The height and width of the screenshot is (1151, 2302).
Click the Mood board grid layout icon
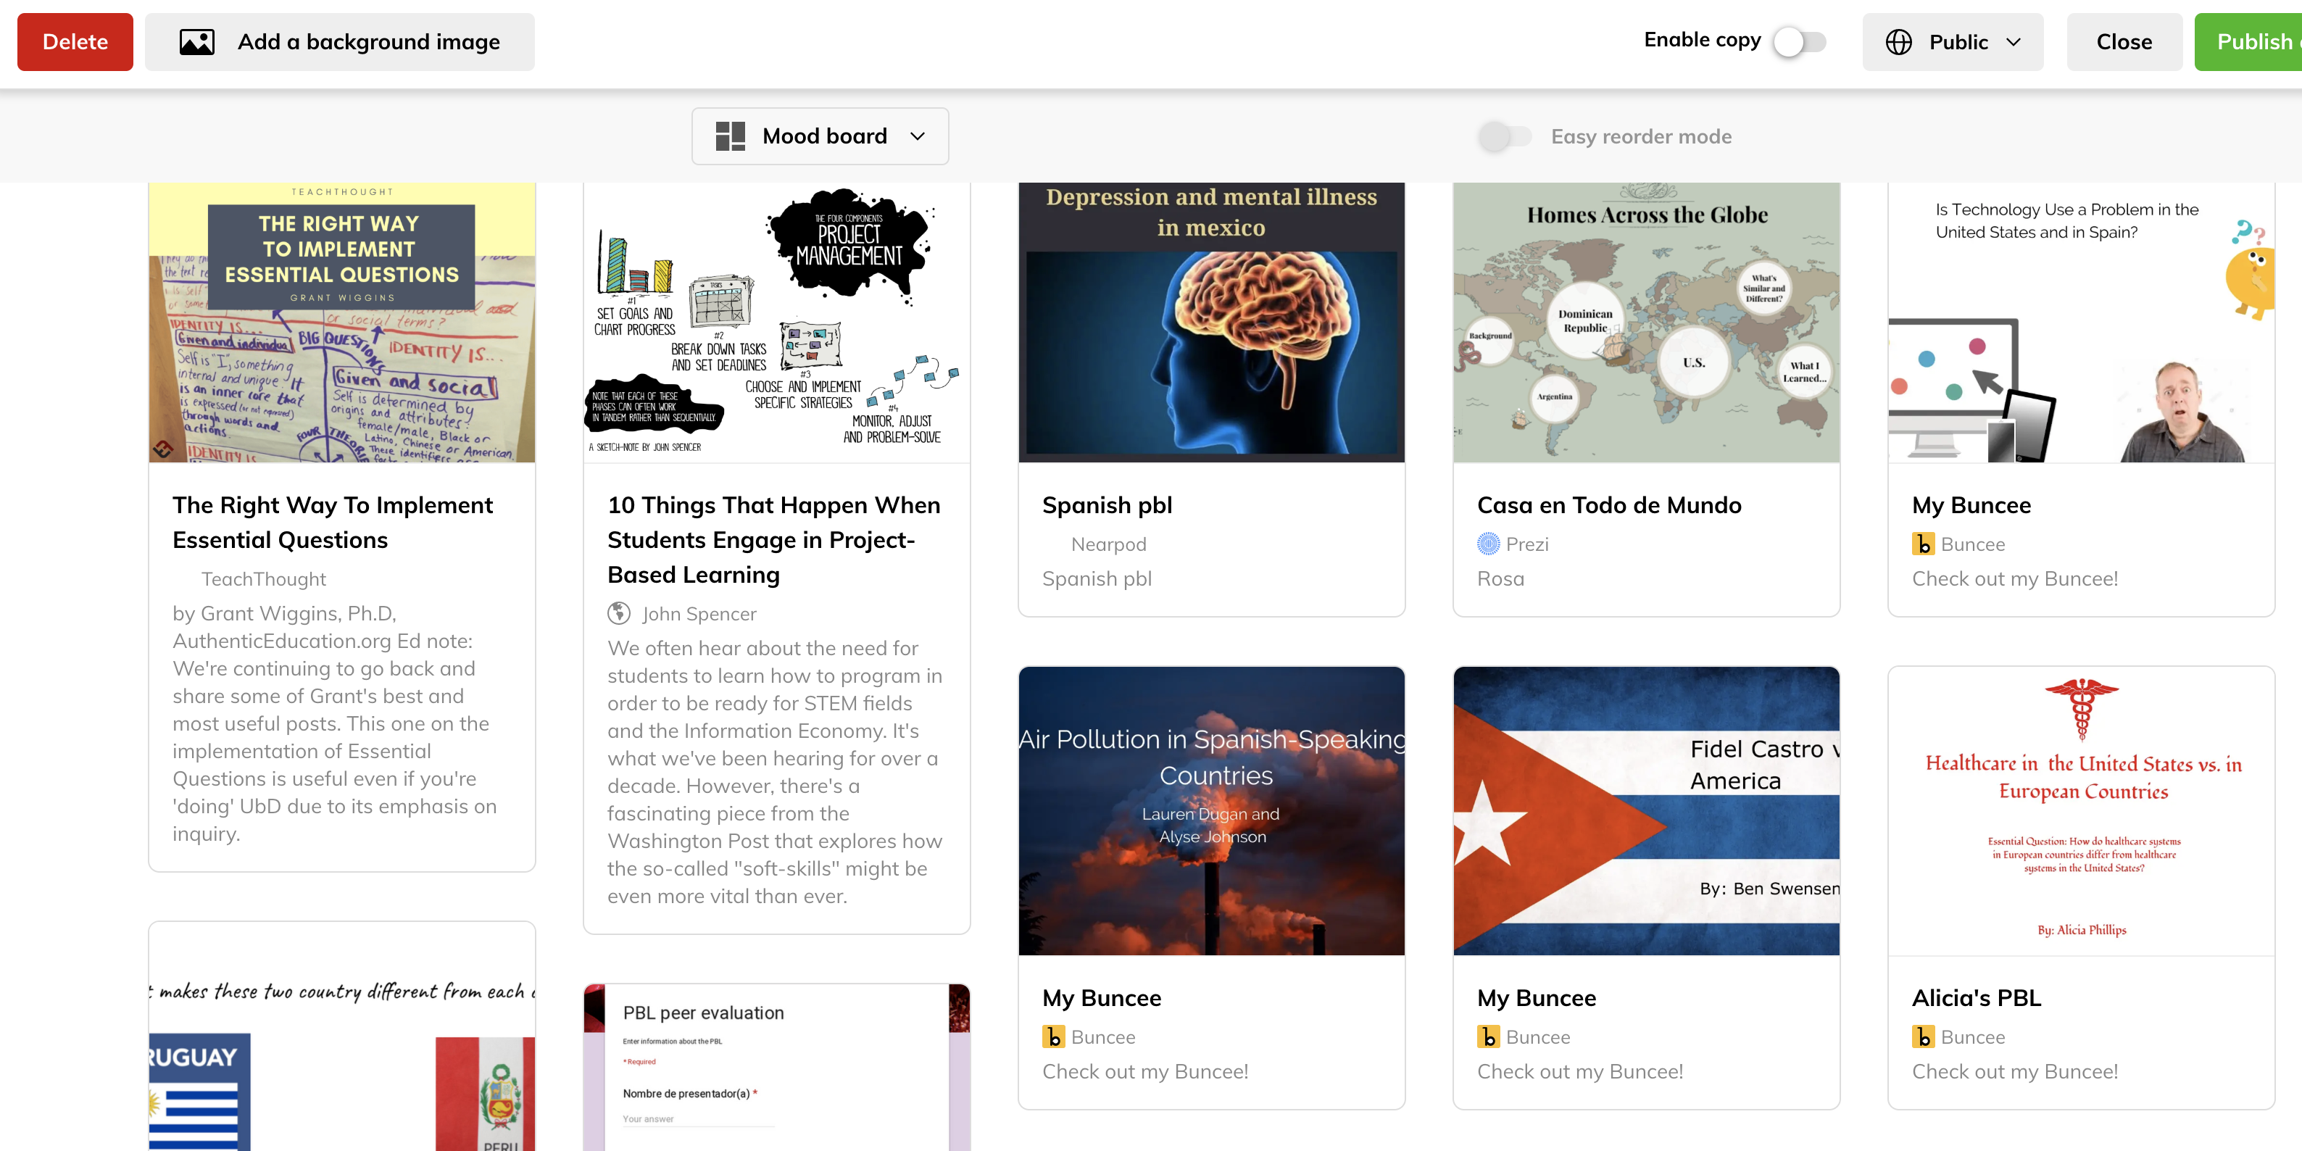pos(730,136)
